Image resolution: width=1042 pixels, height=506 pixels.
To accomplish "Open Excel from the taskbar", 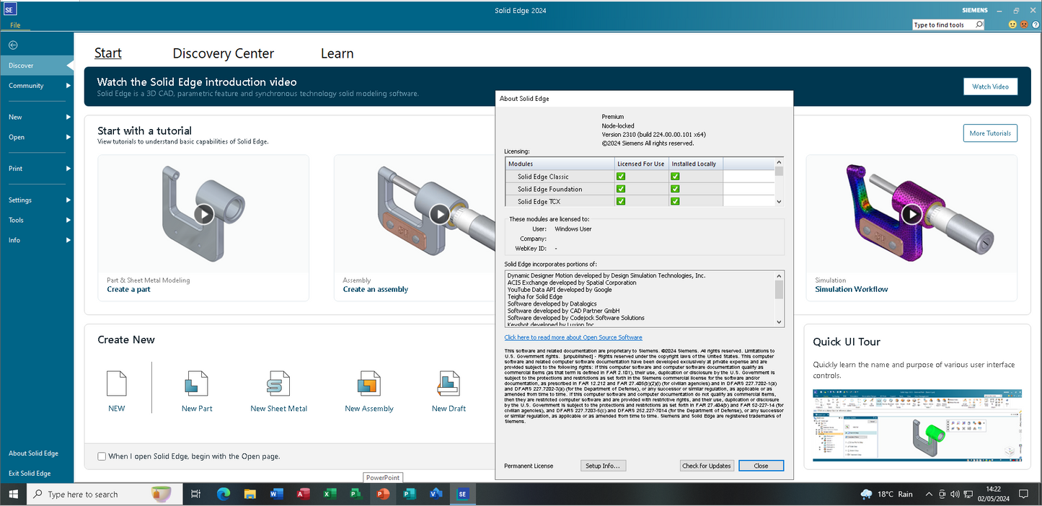I will coord(330,494).
